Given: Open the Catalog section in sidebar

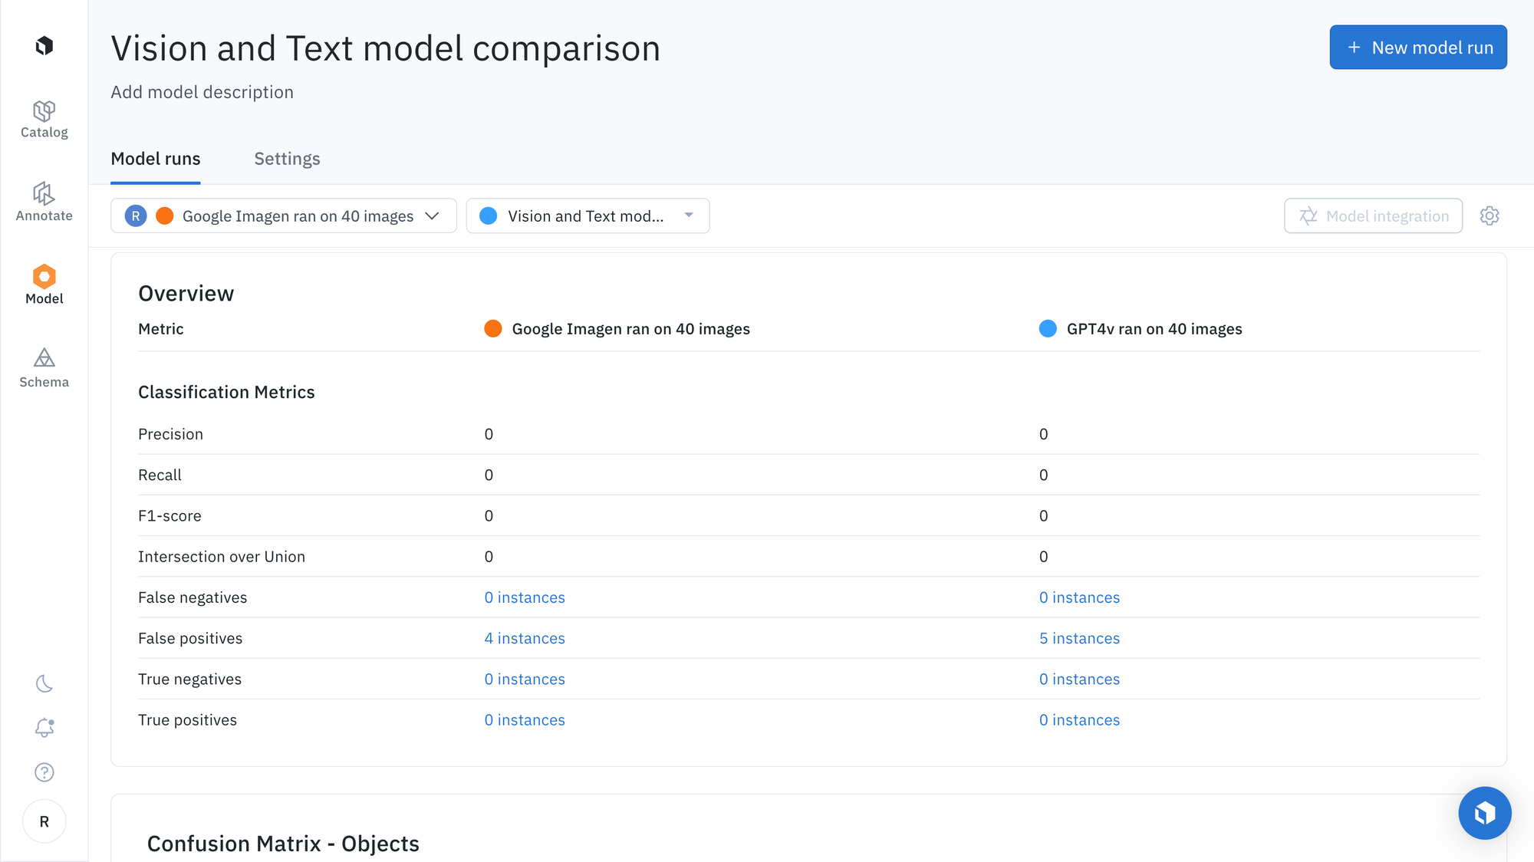Looking at the screenshot, I should coord(44,120).
